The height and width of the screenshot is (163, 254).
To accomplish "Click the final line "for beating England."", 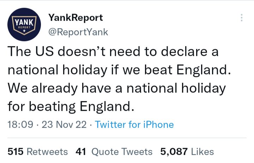I will 71,106.
